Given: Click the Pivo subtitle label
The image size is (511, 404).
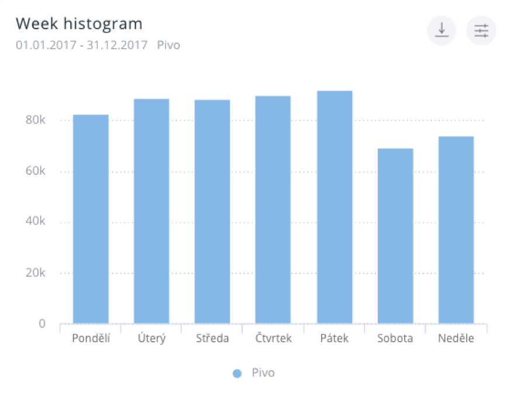Looking at the screenshot, I should tap(169, 45).
